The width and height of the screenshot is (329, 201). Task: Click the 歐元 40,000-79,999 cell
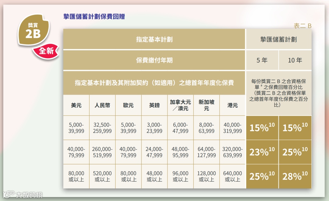point(129,152)
